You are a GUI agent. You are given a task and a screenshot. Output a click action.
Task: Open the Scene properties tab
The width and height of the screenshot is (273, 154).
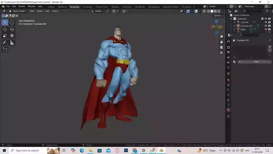pyautogui.click(x=229, y=62)
